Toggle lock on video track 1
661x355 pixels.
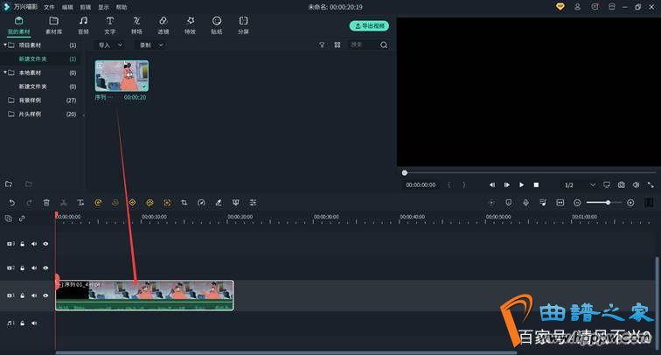(x=23, y=296)
